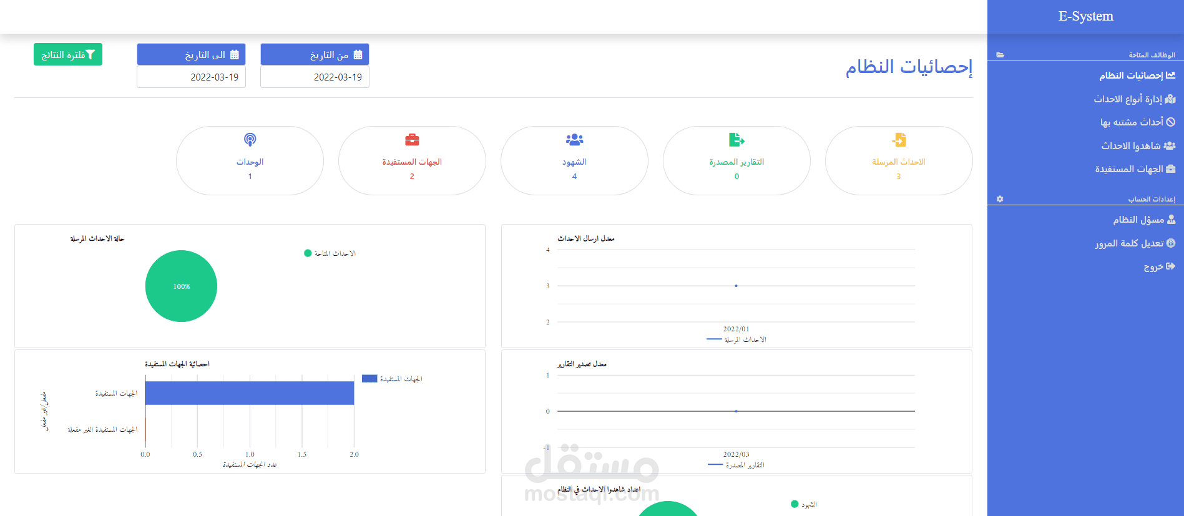Click the sign-out icon beside خروج
1184x516 pixels.
(x=1171, y=266)
